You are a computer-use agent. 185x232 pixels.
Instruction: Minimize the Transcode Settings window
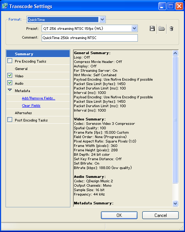pyautogui.click(x=162, y=6)
